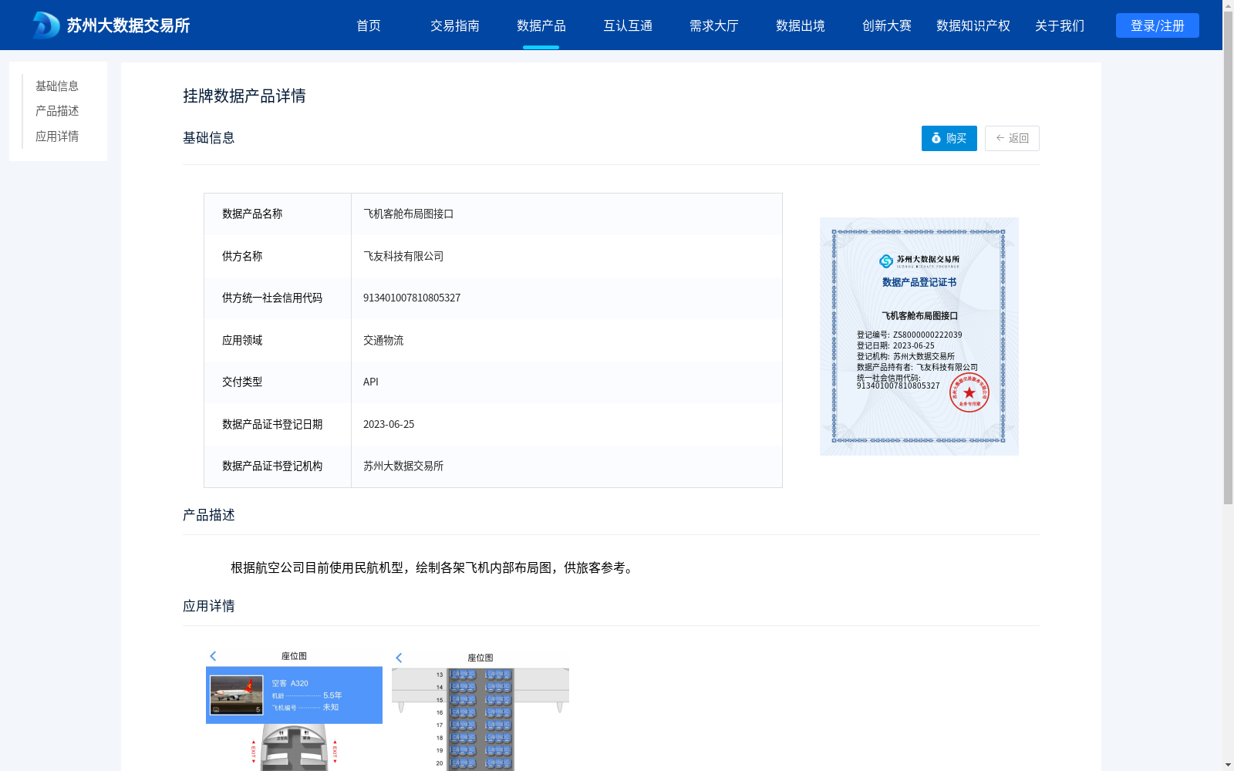Click the Suzhou Big Data Exchange logo icon
The width and height of the screenshot is (1234, 771).
tap(46, 25)
